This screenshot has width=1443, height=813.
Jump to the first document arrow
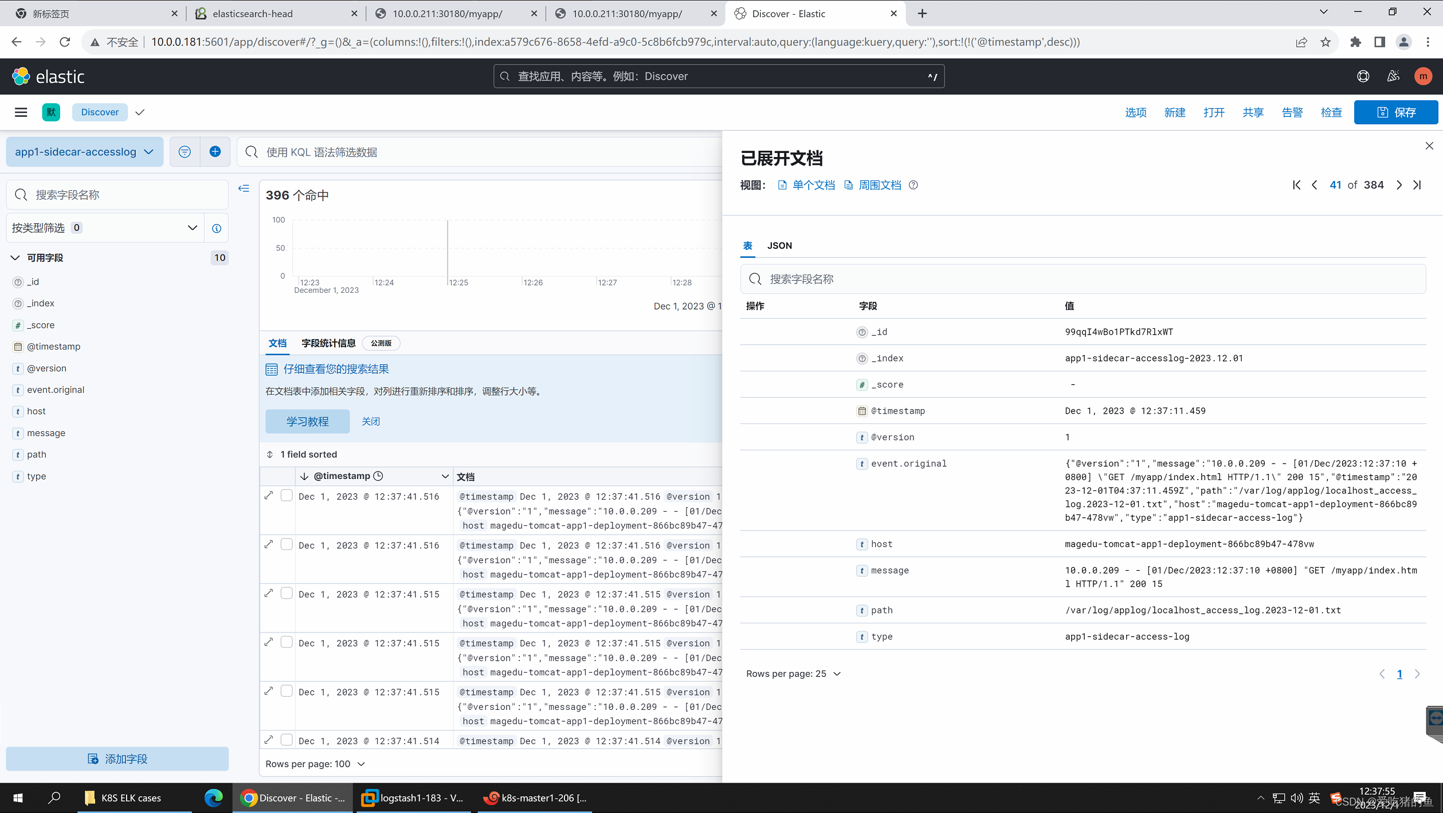1296,185
